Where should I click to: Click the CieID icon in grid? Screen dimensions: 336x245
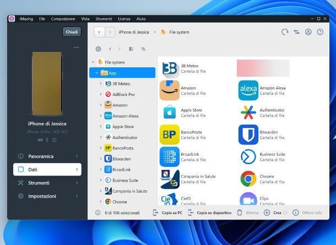(x=170, y=199)
